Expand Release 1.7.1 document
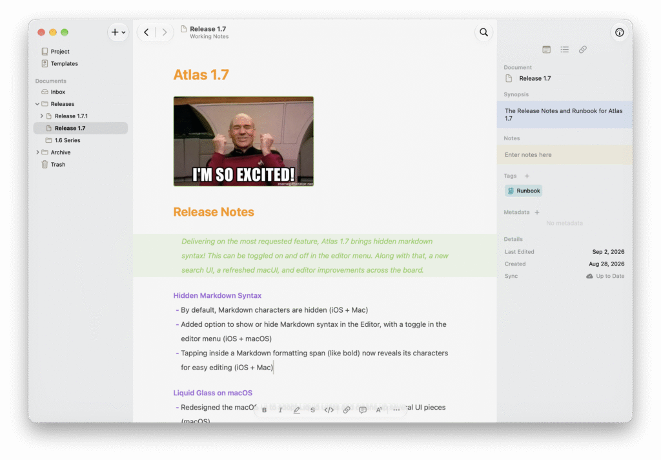661x460 pixels. point(41,116)
